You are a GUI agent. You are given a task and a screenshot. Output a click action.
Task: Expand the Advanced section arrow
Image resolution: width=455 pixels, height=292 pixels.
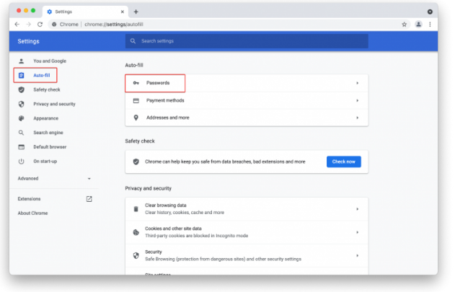89,179
